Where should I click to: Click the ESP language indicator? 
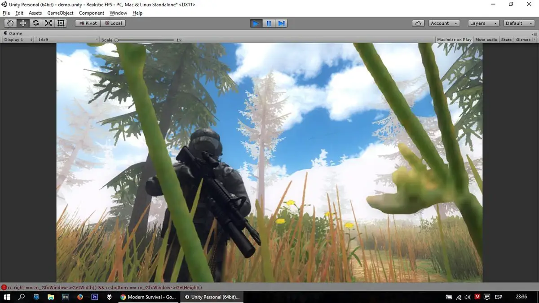coord(498,297)
